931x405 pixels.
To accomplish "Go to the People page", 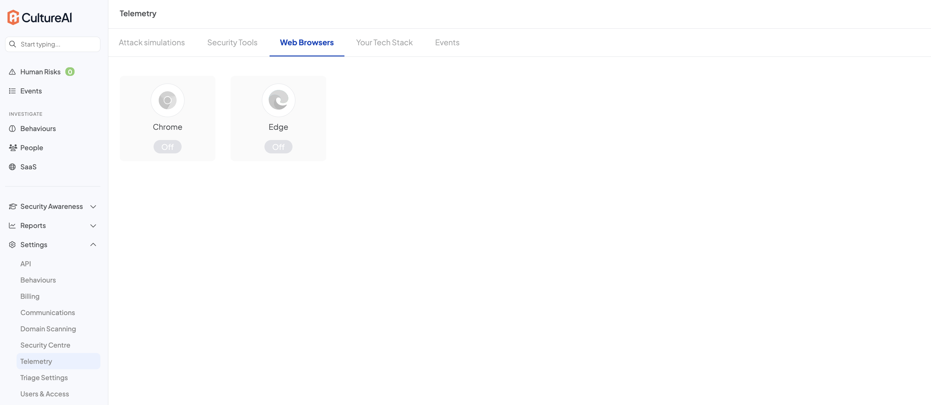I will (32, 148).
